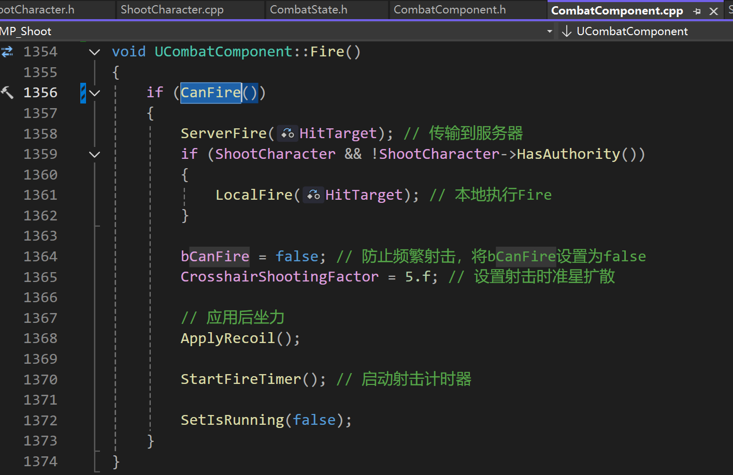Collapse the HasAuthority if block at line 1359
The height and width of the screenshot is (475, 733).
pyautogui.click(x=94, y=154)
